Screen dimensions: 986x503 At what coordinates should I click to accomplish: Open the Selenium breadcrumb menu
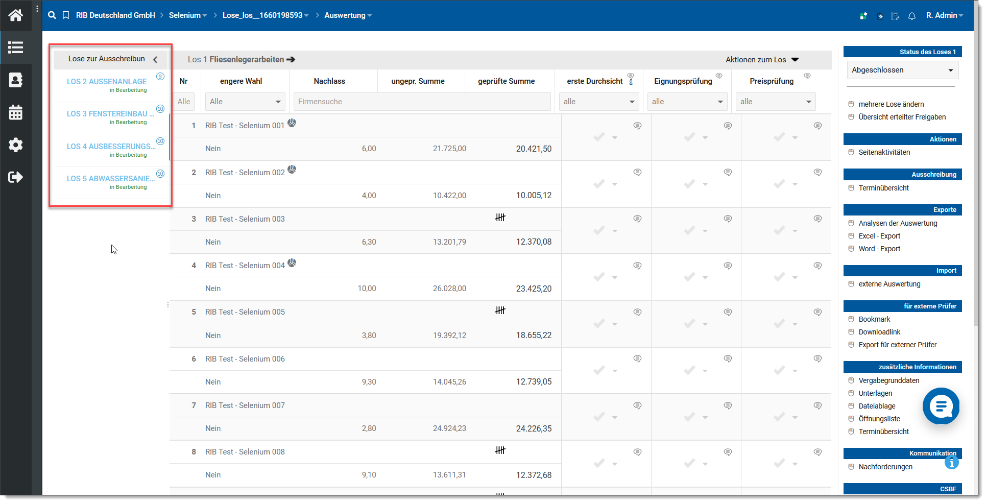(188, 15)
